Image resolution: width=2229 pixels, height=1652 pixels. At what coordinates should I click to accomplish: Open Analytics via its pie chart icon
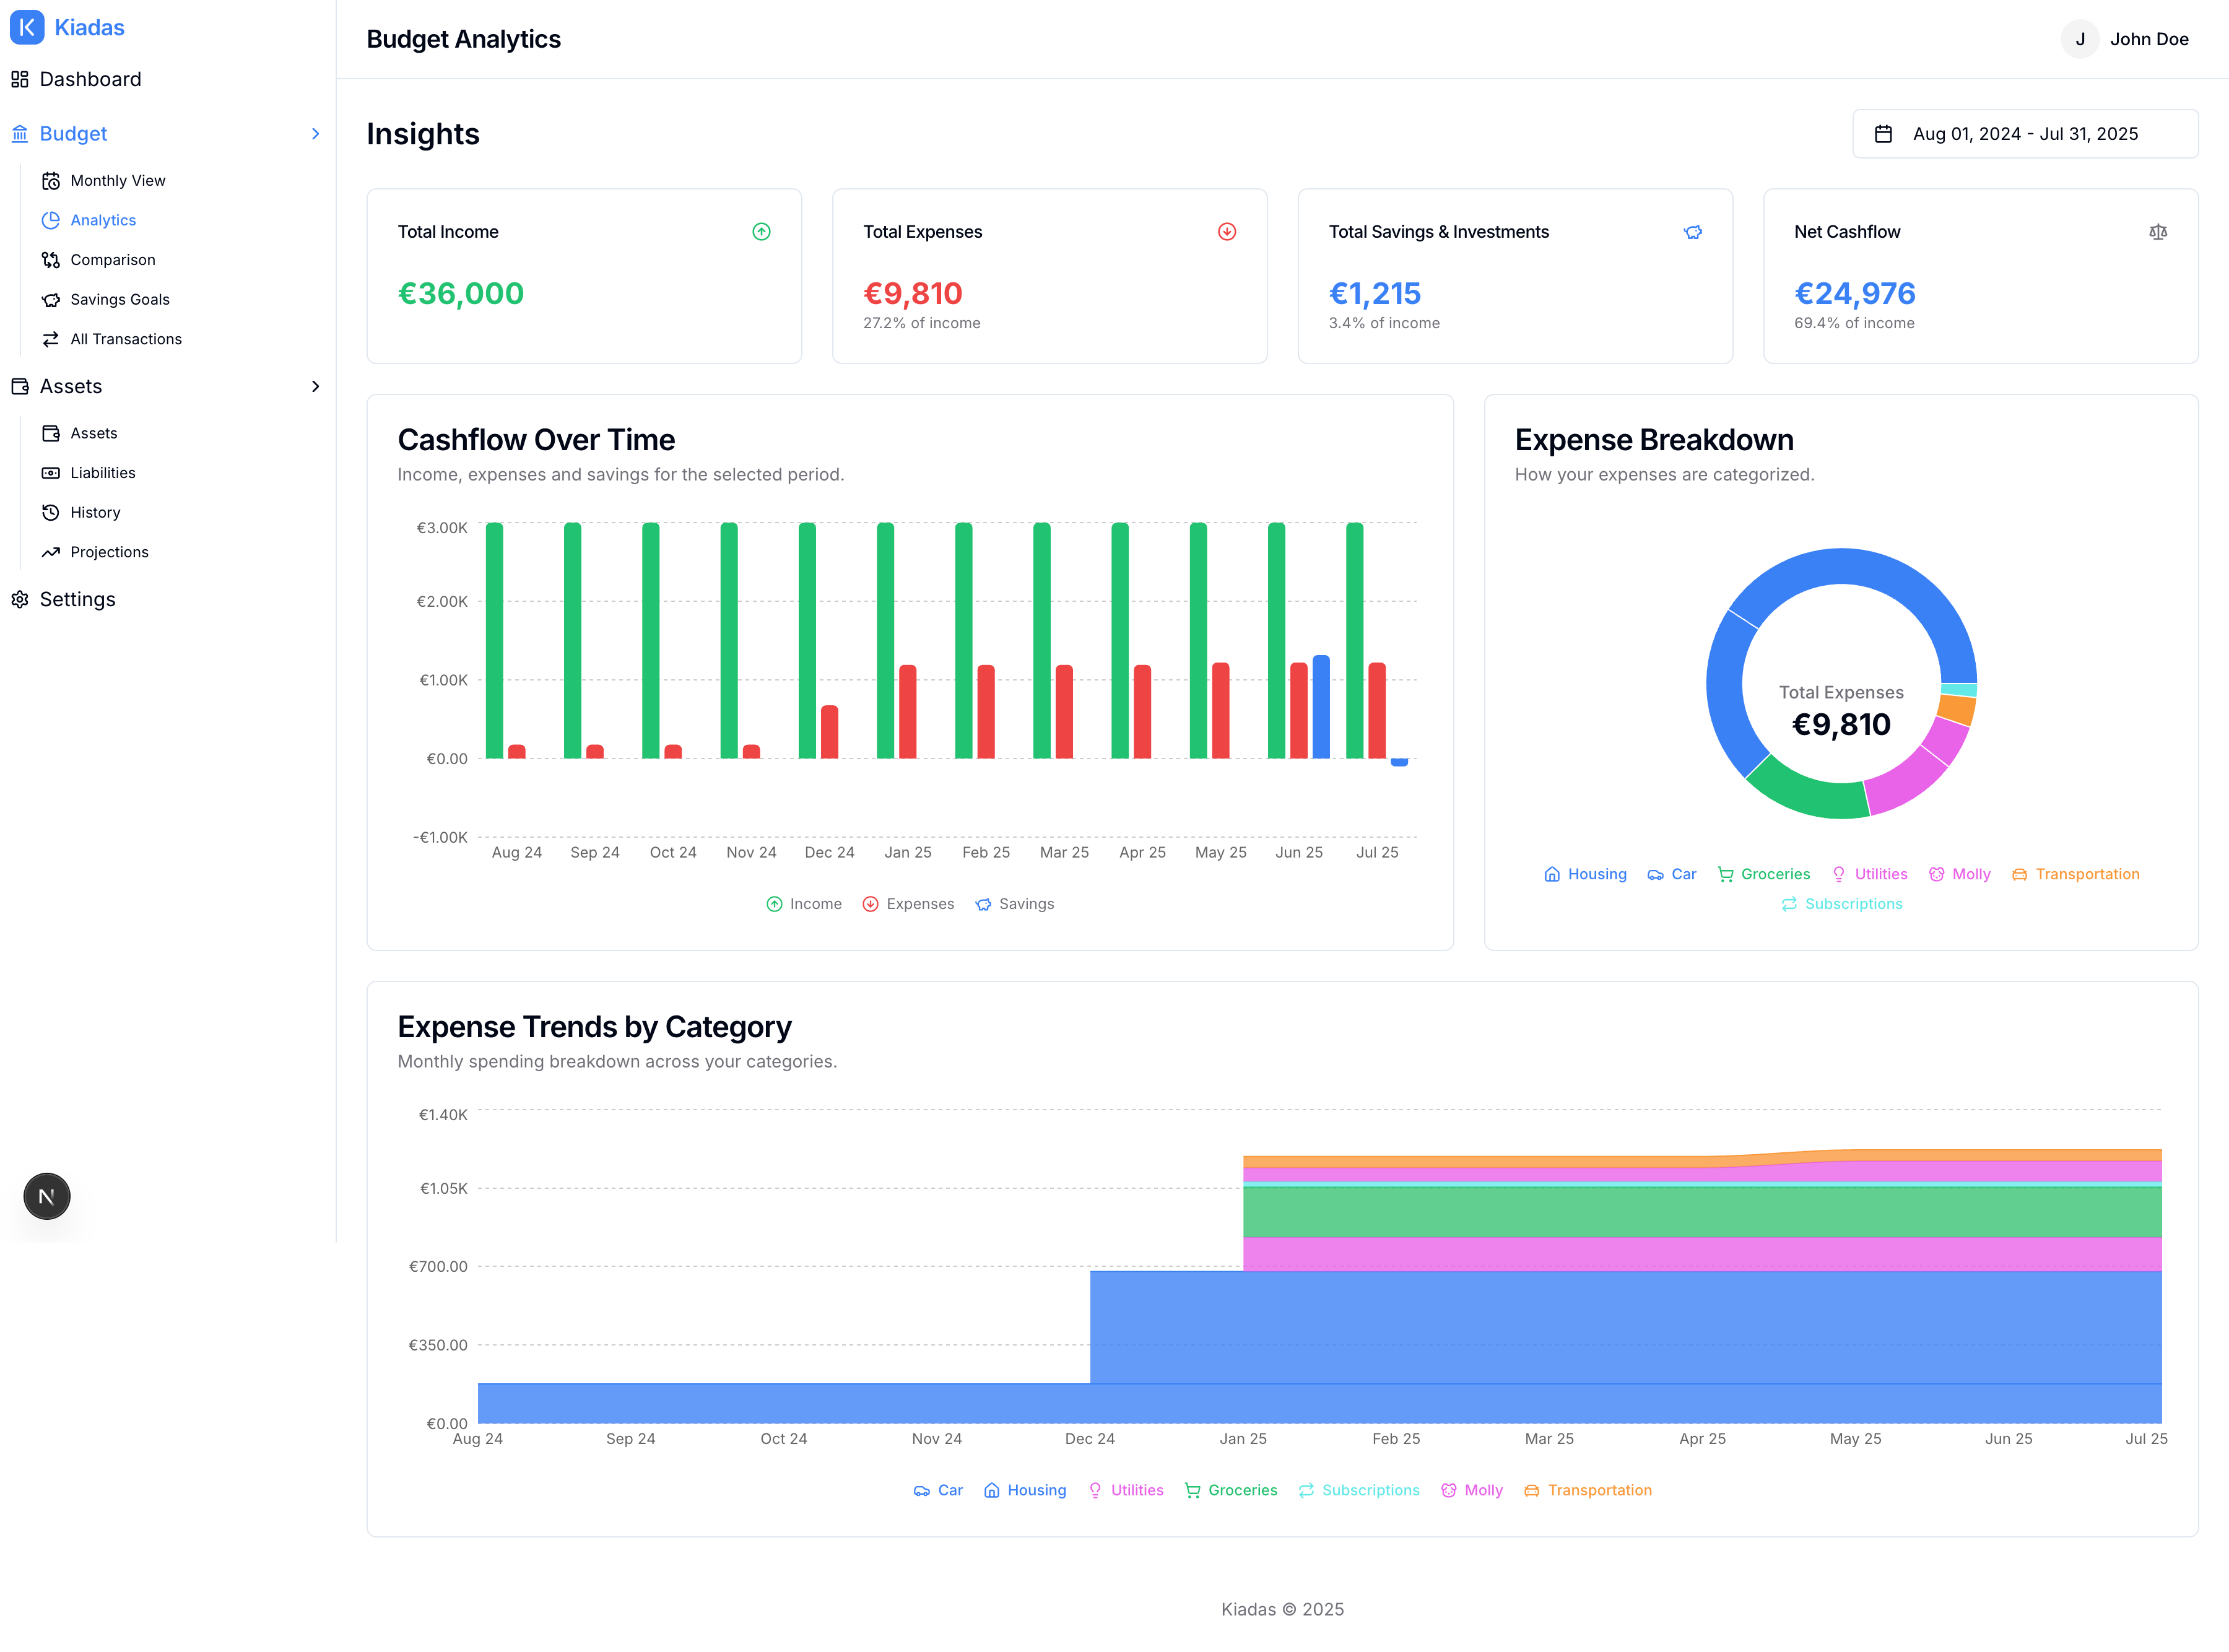(x=52, y=220)
